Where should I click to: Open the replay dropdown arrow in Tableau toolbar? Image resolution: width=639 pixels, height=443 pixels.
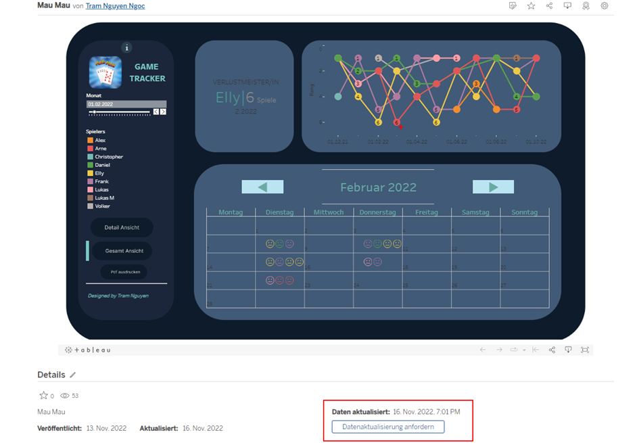(524, 350)
